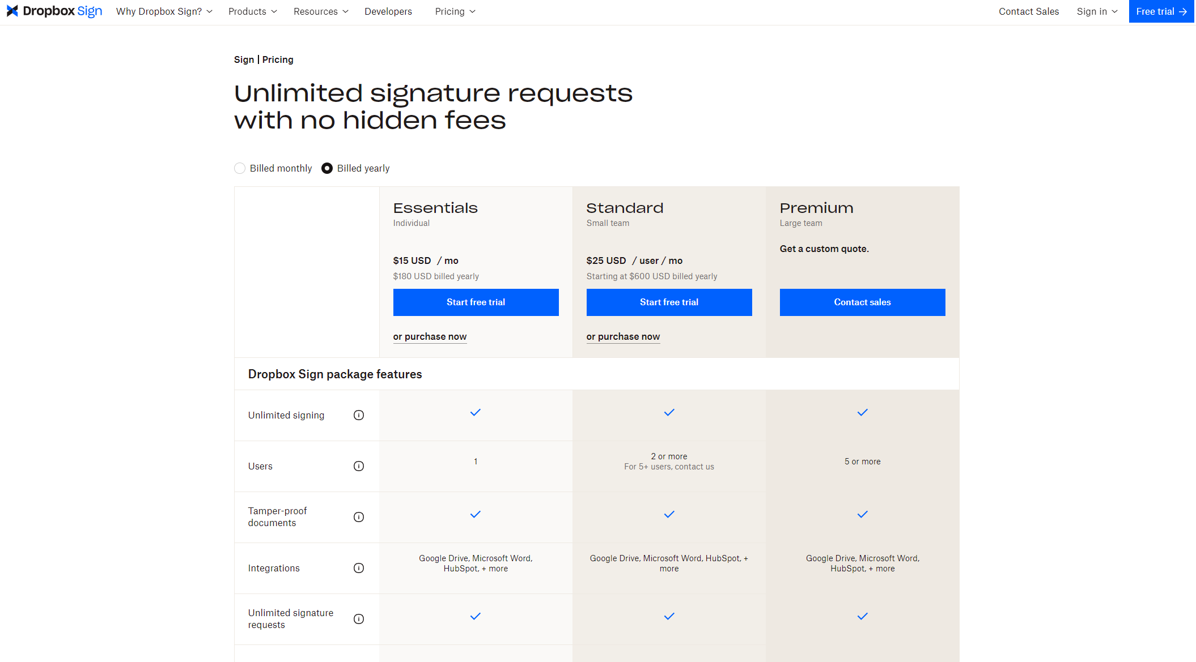This screenshot has height=662, width=1196.
Task: Select the Developers menu item
Action: (x=388, y=11)
